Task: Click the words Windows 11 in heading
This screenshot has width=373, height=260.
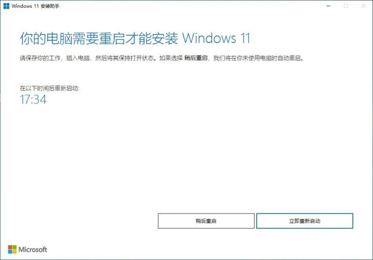Action: pos(216,38)
